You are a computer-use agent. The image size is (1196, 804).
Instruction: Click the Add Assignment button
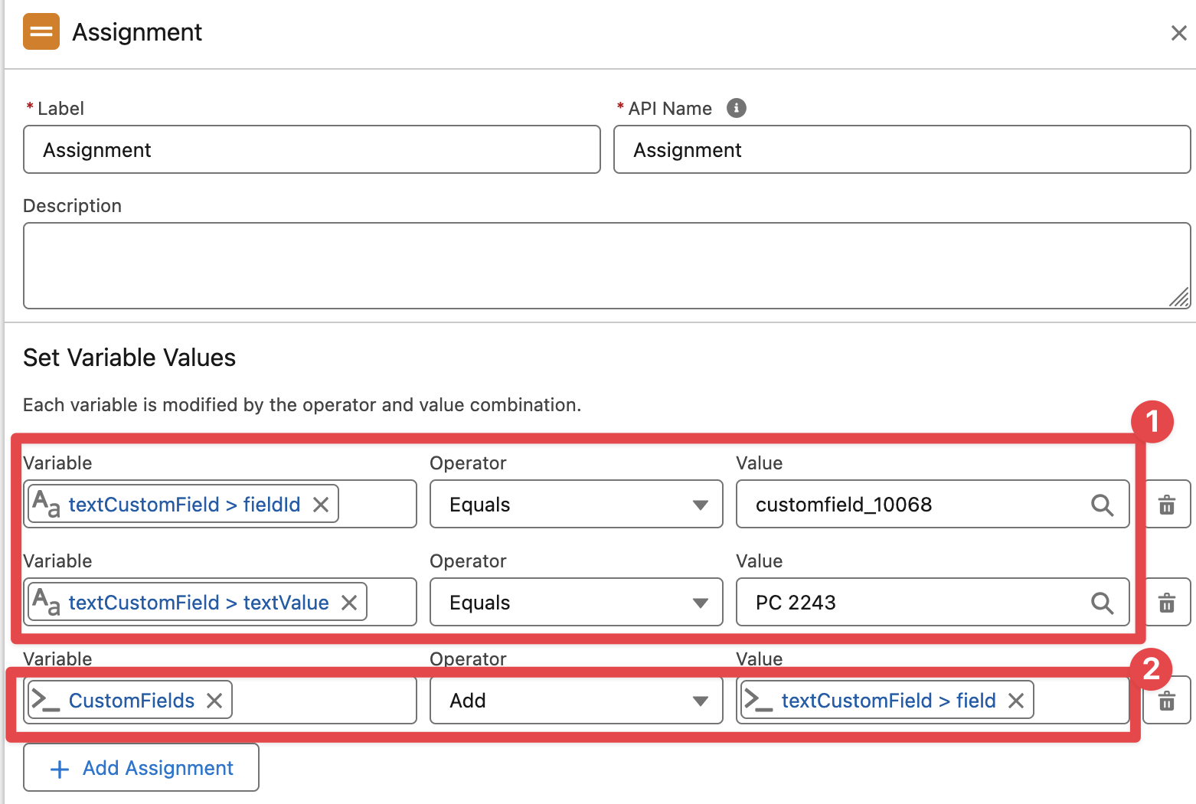click(142, 768)
